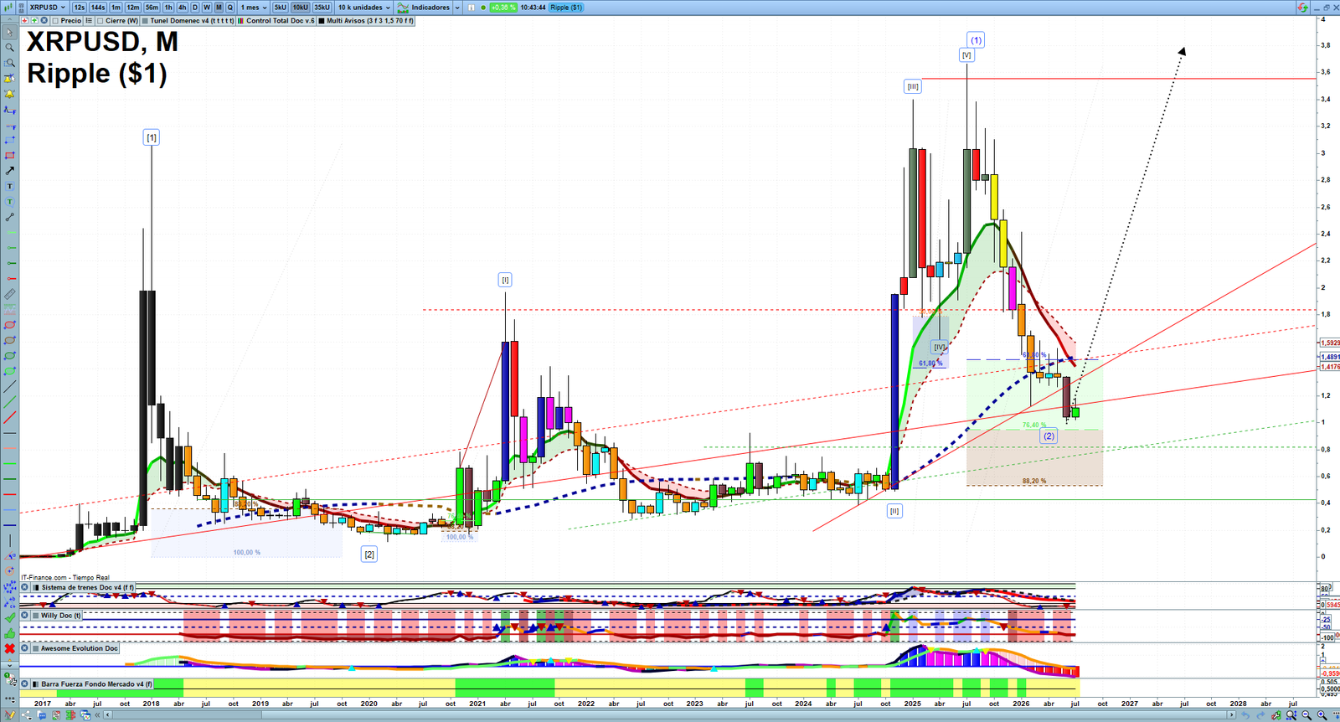Select the cursor pointer tool
The width and height of the screenshot is (1340, 722).
pyautogui.click(x=10, y=32)
